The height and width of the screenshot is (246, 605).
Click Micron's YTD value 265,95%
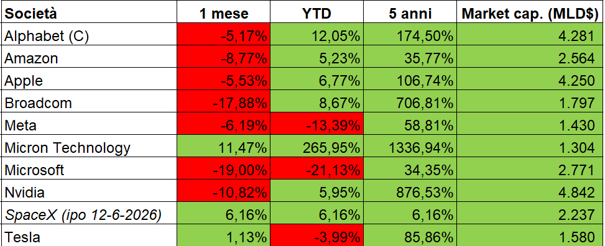pyautogui.click(x=316, y=148)
